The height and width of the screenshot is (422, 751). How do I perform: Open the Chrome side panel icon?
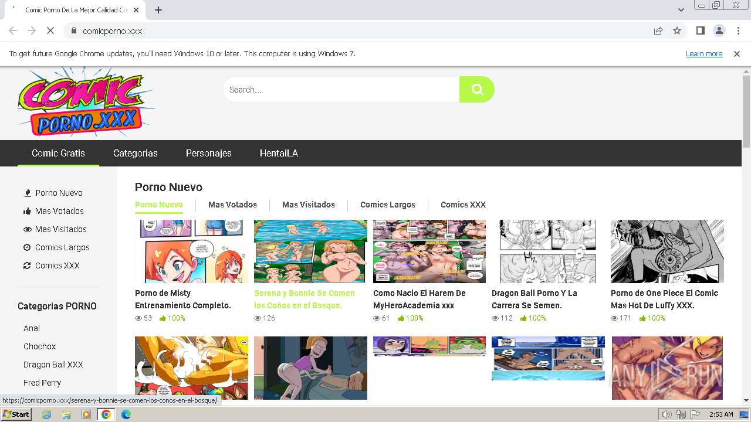(x=701, y=30)
